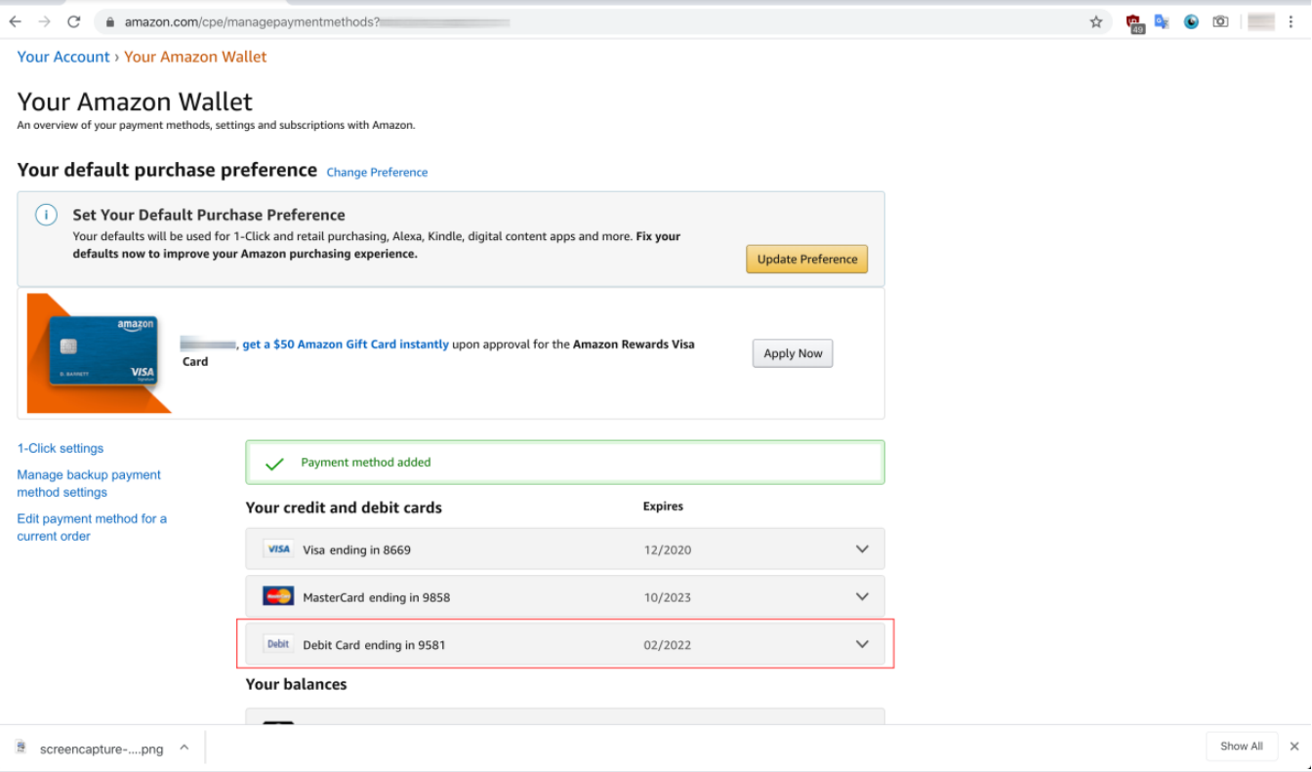
Task: Expand the Visa ending in 8669 row
Action: click(862, 549)
